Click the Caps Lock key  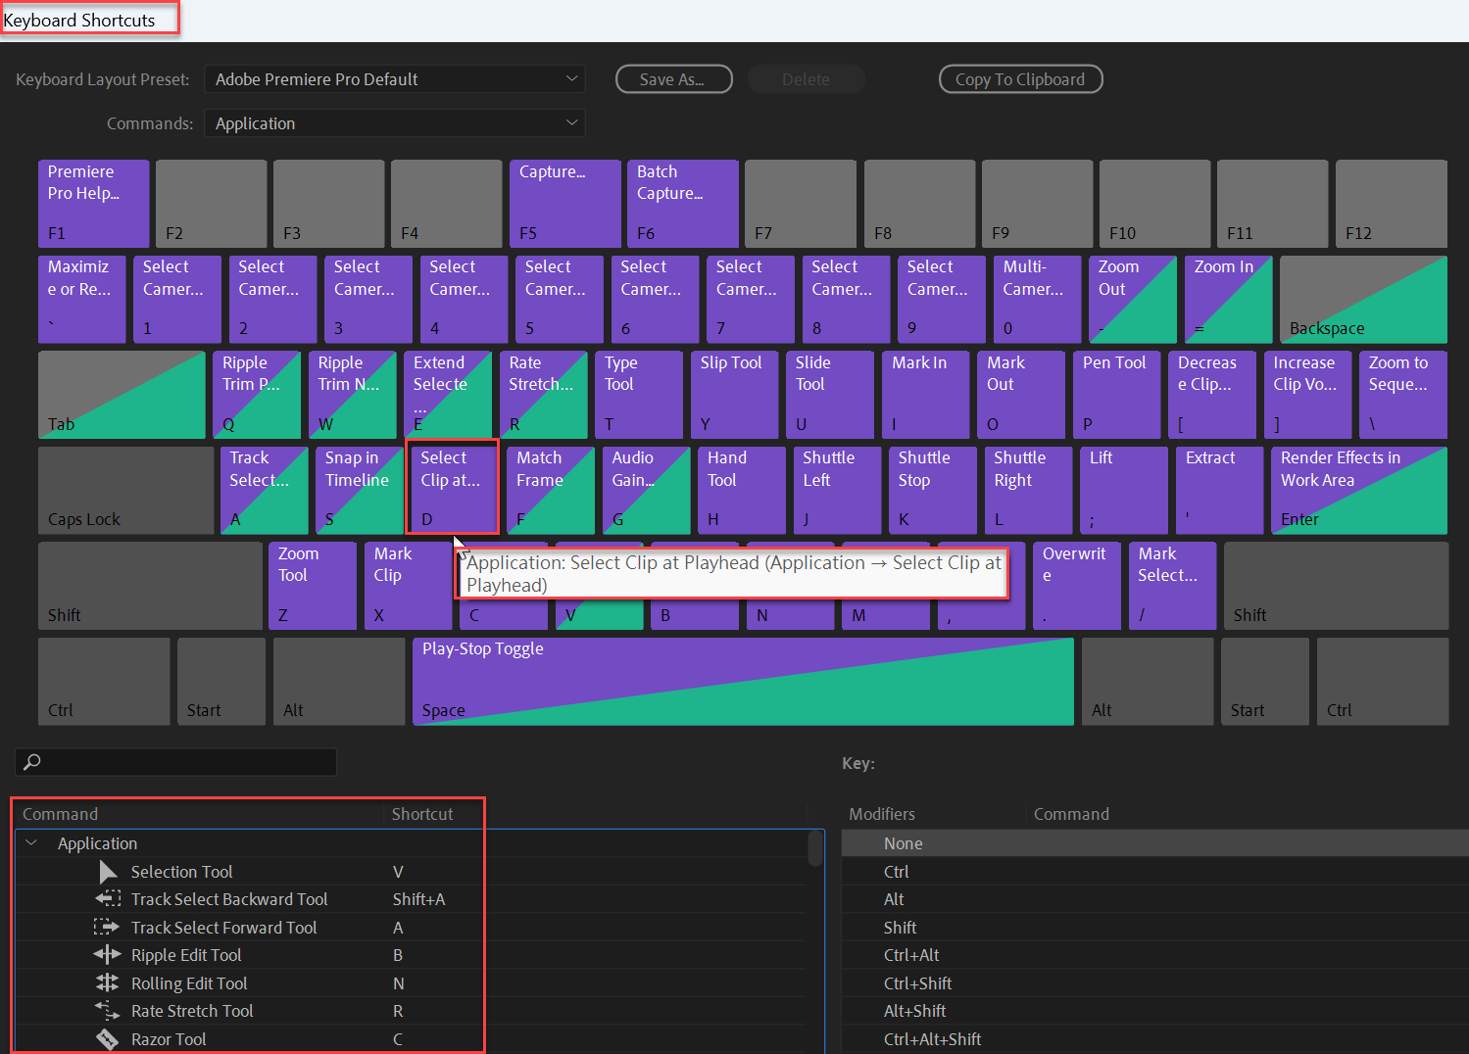pyautogui.click(x=125, y=490)
